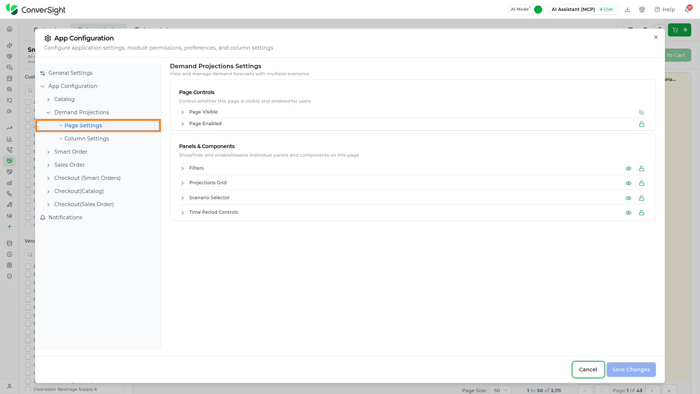Image resolution: width=700 pixels, height=394 pixels.
Task: Open the Help link
Action: [x=665, y=9]
